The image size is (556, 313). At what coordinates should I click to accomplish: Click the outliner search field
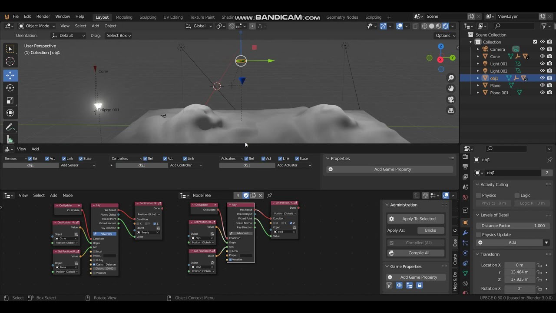515,26
